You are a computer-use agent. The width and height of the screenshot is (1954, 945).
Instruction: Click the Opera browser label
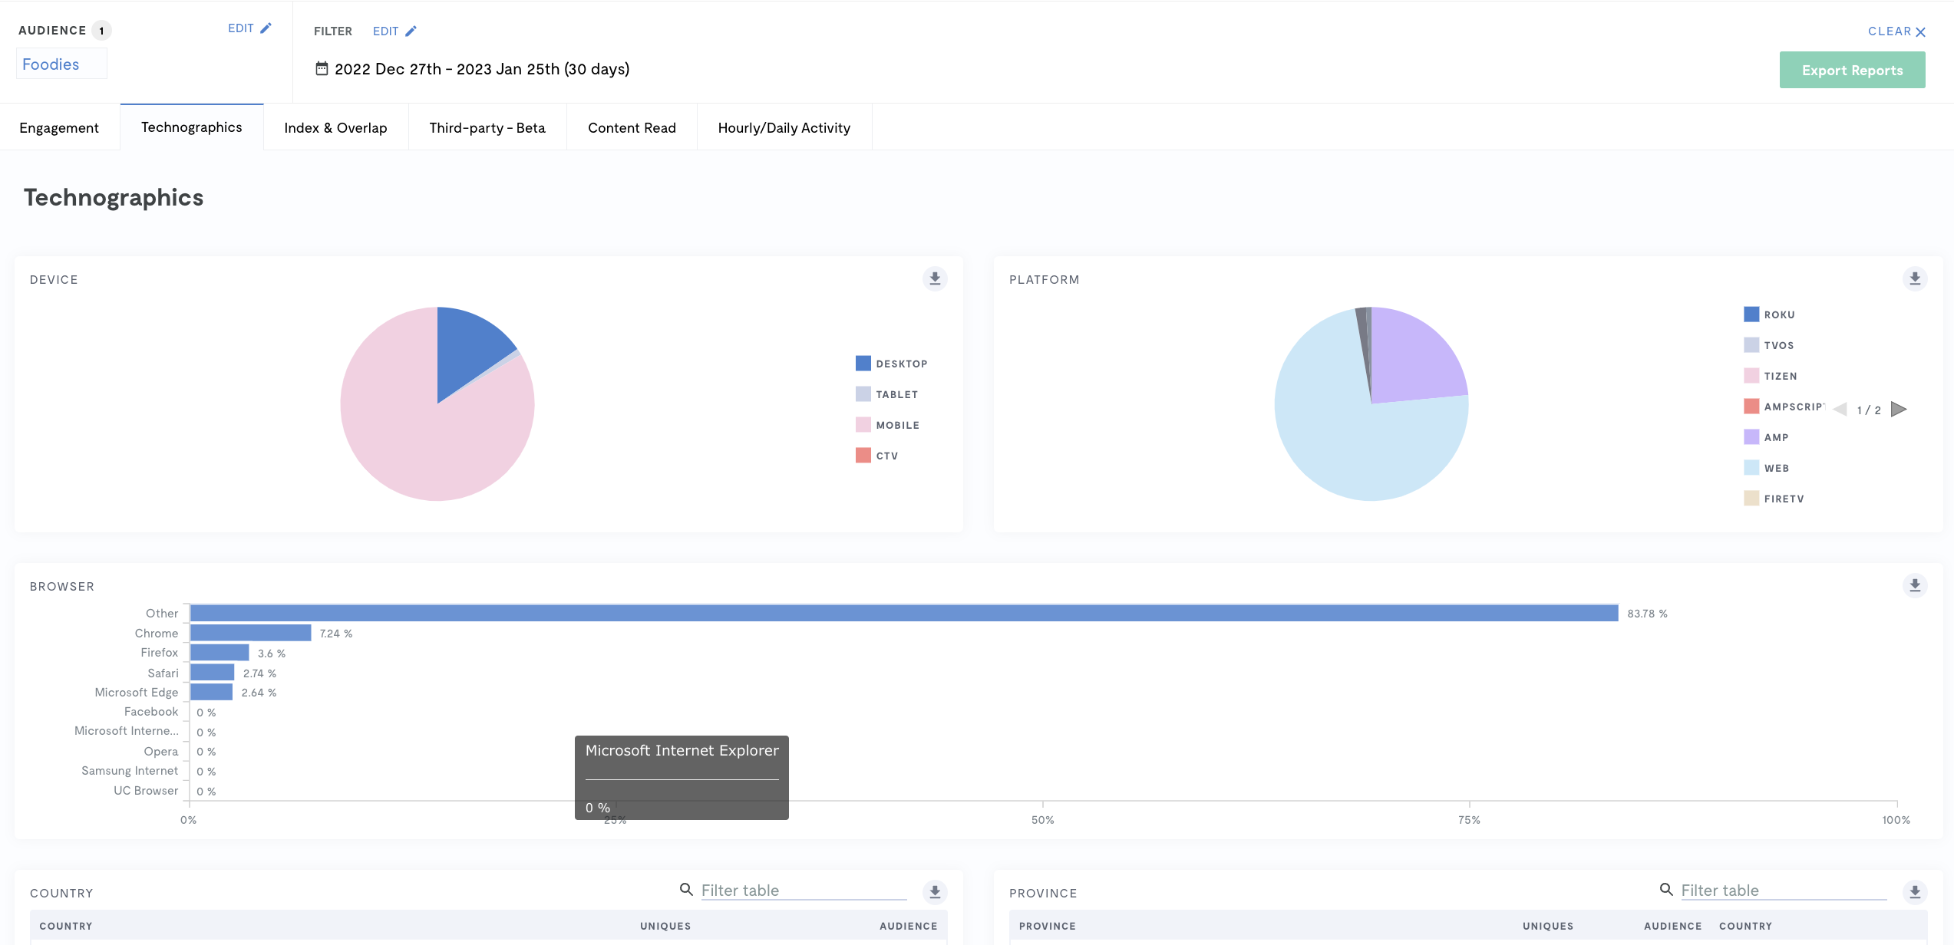point(161,751)
